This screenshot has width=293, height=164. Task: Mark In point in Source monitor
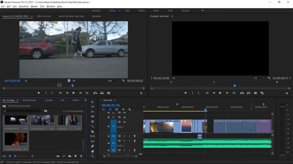46,93
